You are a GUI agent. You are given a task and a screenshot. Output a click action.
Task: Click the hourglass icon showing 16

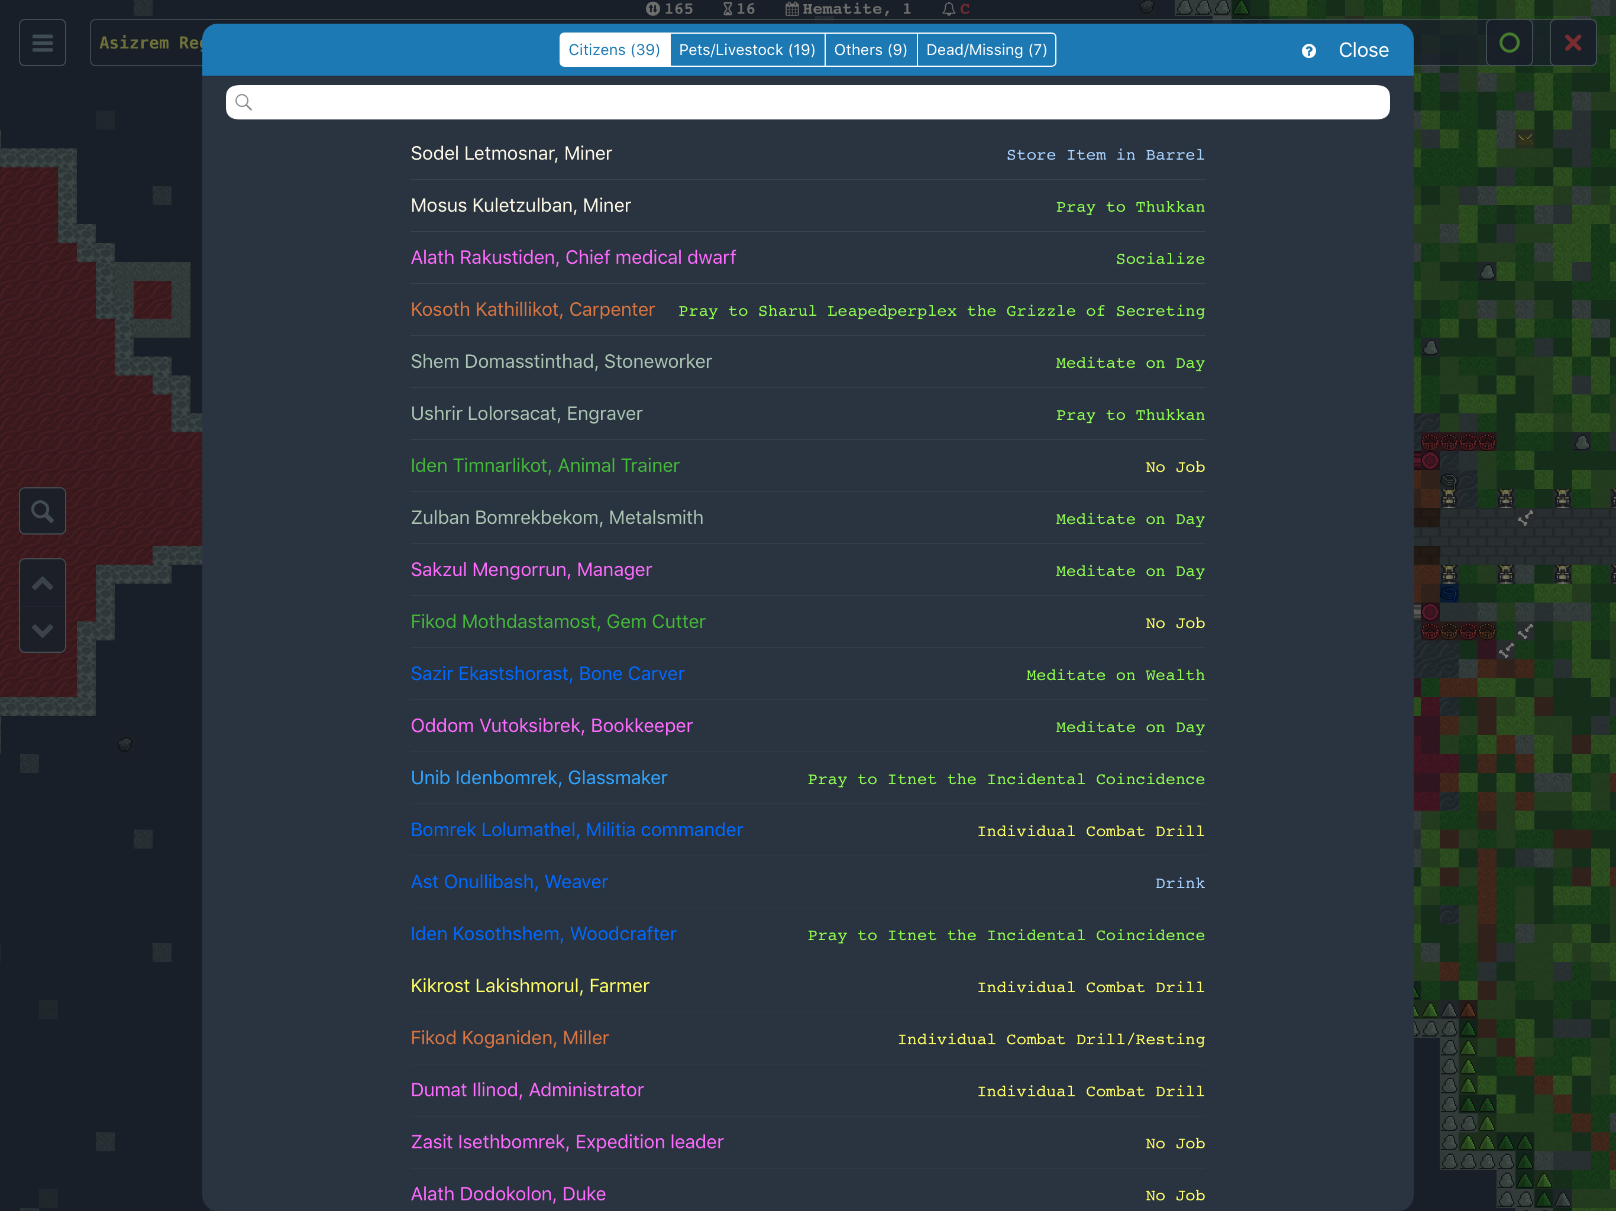(x=728, y=9)
